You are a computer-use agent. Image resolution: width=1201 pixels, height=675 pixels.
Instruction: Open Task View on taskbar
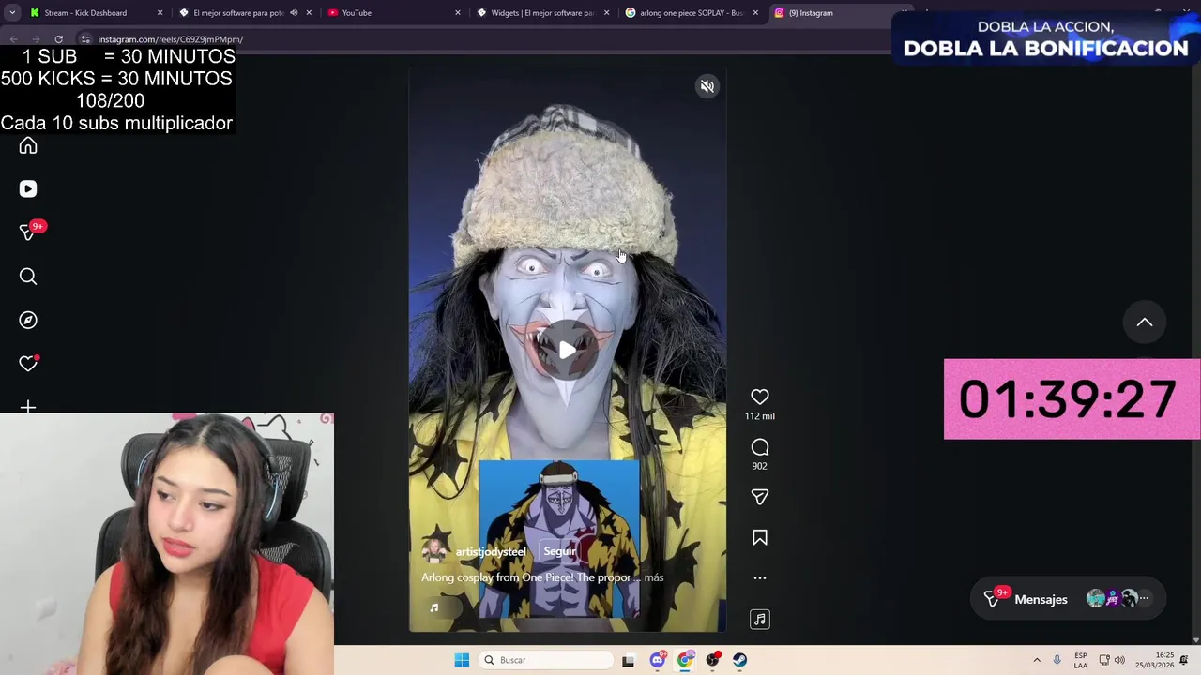point(628,660)
